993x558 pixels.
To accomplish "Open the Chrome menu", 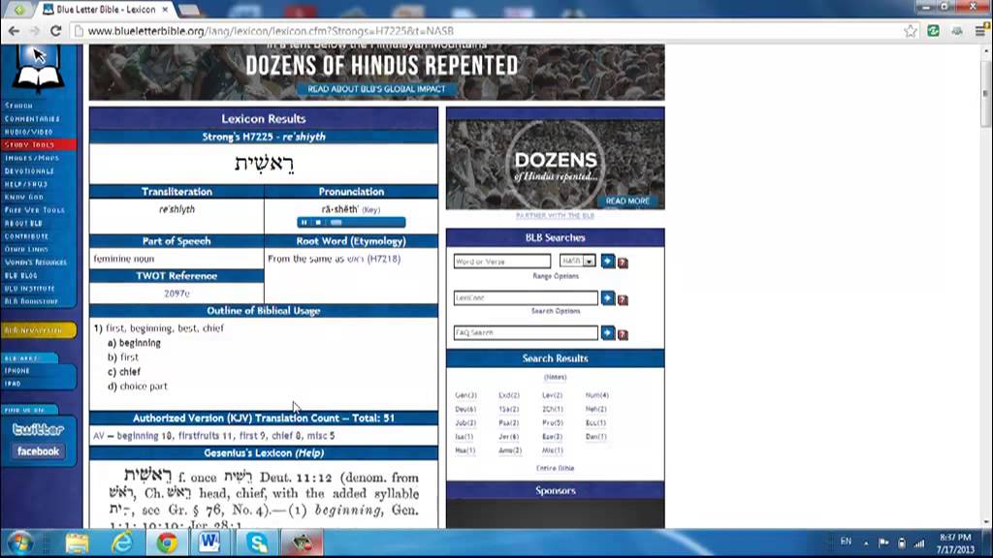I will click(980, 30).
